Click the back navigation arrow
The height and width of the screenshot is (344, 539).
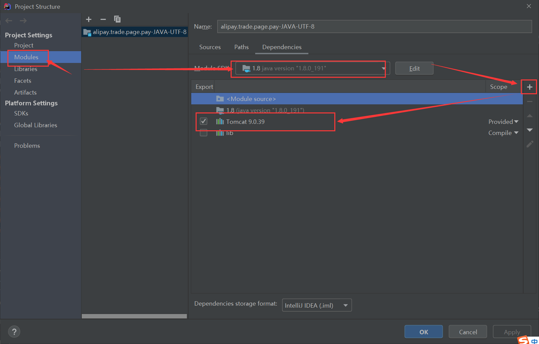(x=9, y=21)
